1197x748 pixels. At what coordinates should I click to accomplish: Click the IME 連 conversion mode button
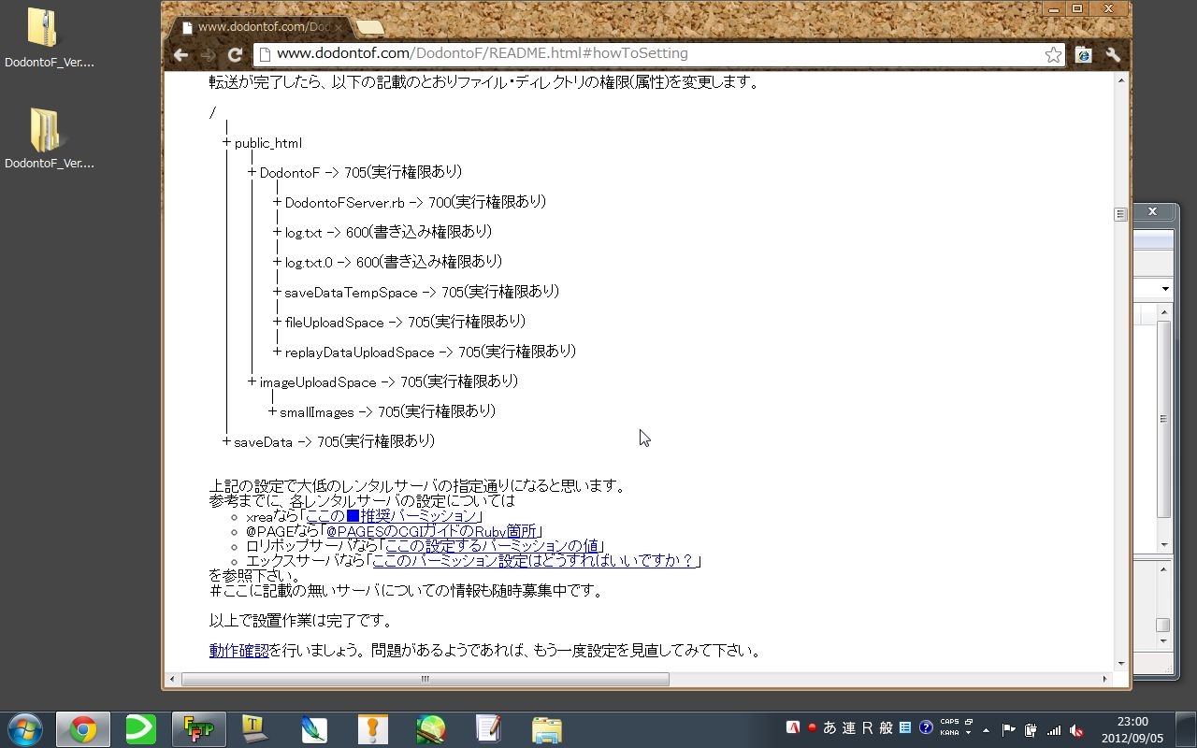848,728
